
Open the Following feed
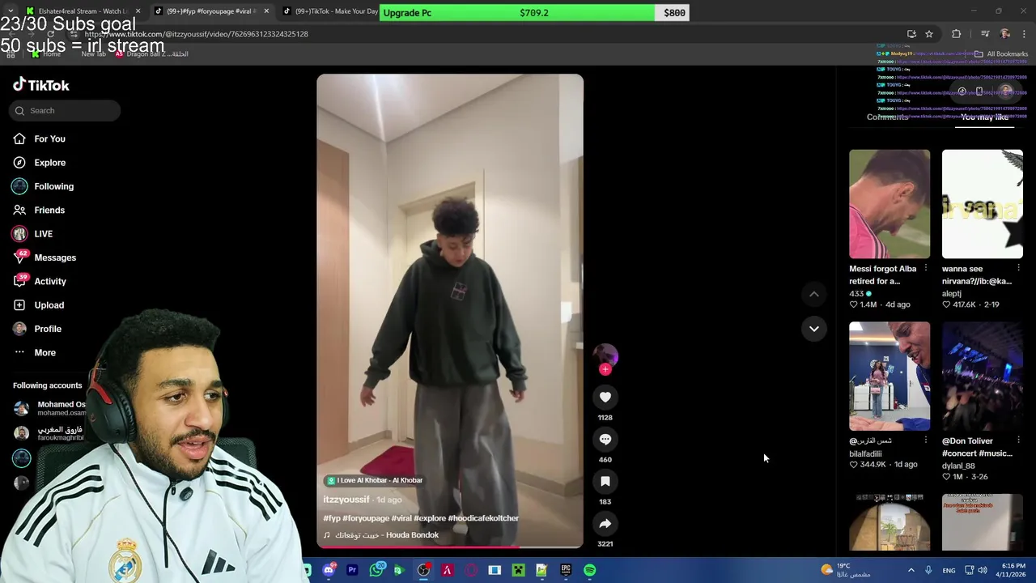[x=43, y=186]
